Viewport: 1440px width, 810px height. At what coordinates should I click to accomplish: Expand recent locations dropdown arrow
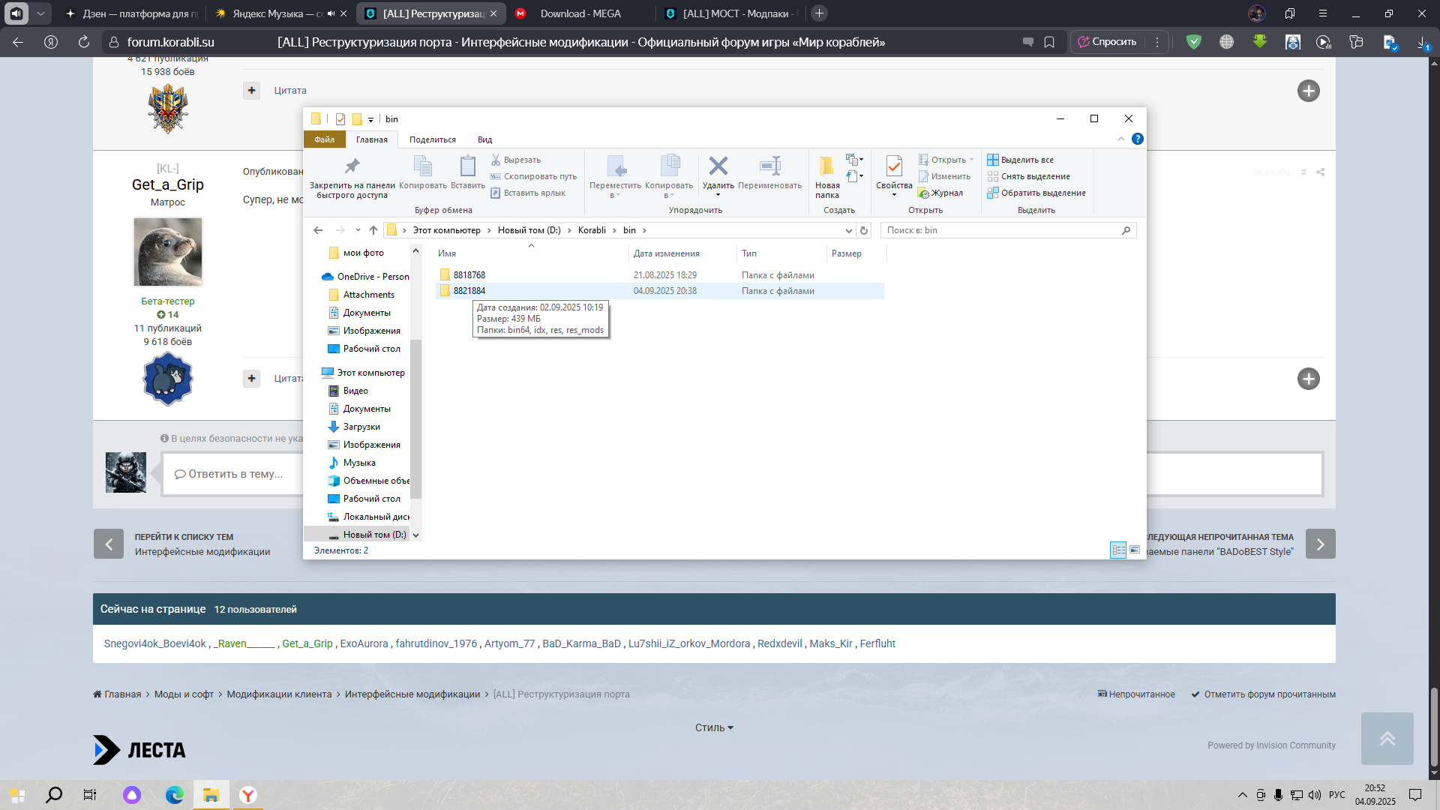point(358,230)
